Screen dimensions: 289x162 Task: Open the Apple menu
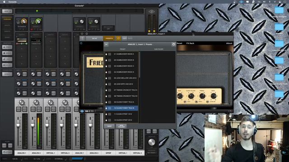(4, 2)
